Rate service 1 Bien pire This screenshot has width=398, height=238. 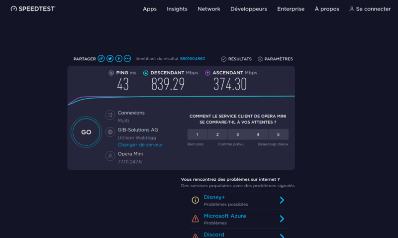pos(197,134)
